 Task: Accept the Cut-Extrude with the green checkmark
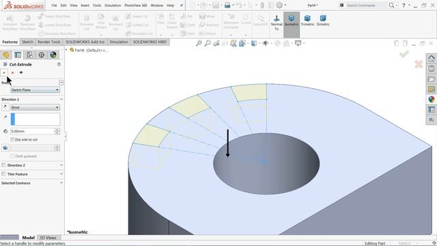[4, 72]
